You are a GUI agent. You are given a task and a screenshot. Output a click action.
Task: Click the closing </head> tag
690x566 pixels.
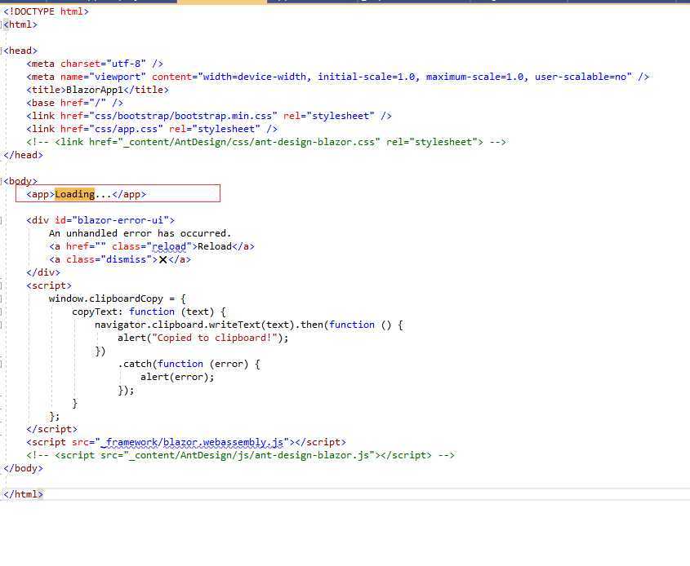(x=23, y=155)
